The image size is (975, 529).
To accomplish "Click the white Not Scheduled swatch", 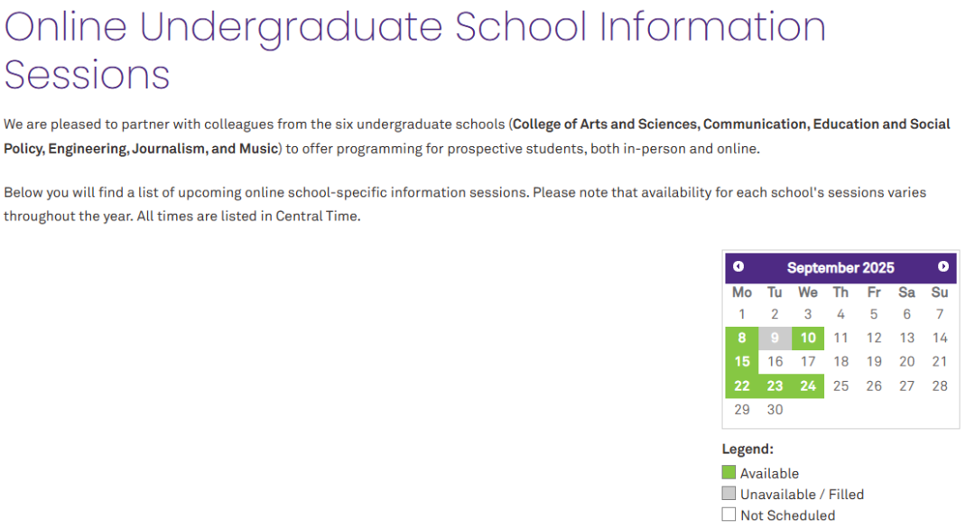I will (729, 515).
